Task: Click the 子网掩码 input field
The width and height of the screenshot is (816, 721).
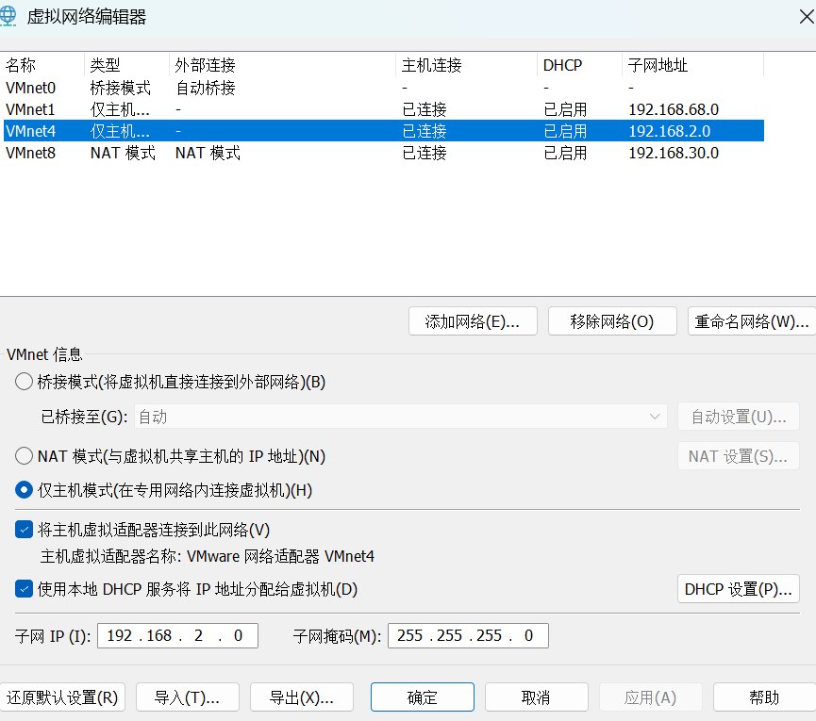Action: 467,635
